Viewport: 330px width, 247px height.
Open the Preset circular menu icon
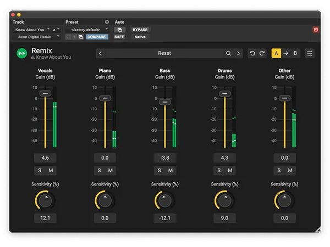point(107,22)
